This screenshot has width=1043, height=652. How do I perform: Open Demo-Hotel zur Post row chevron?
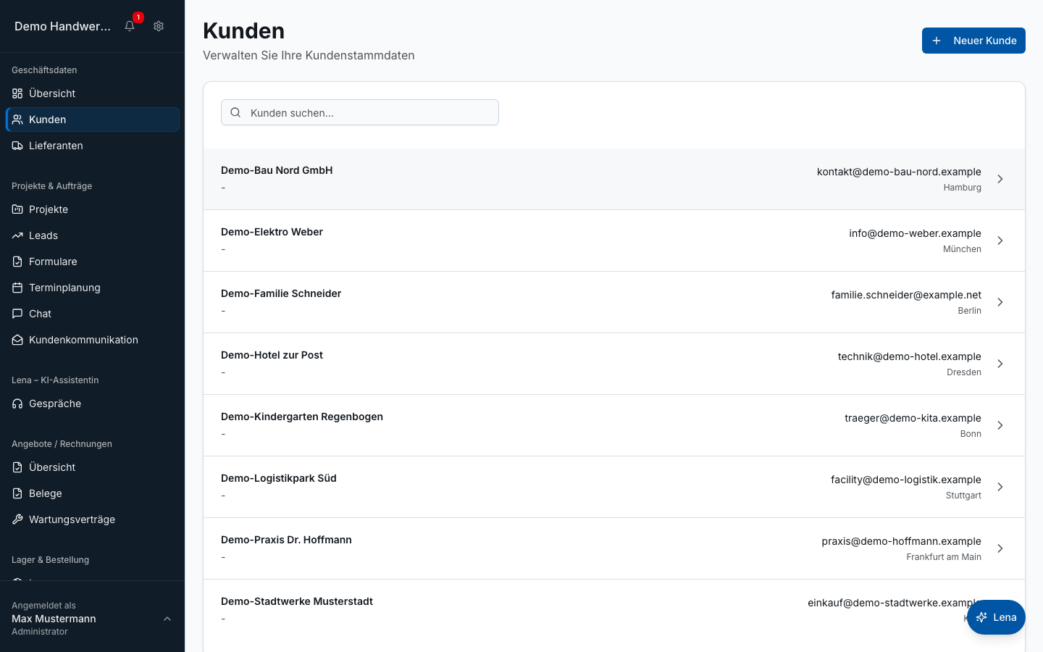pyautogui.click(x=1000, y=364)
